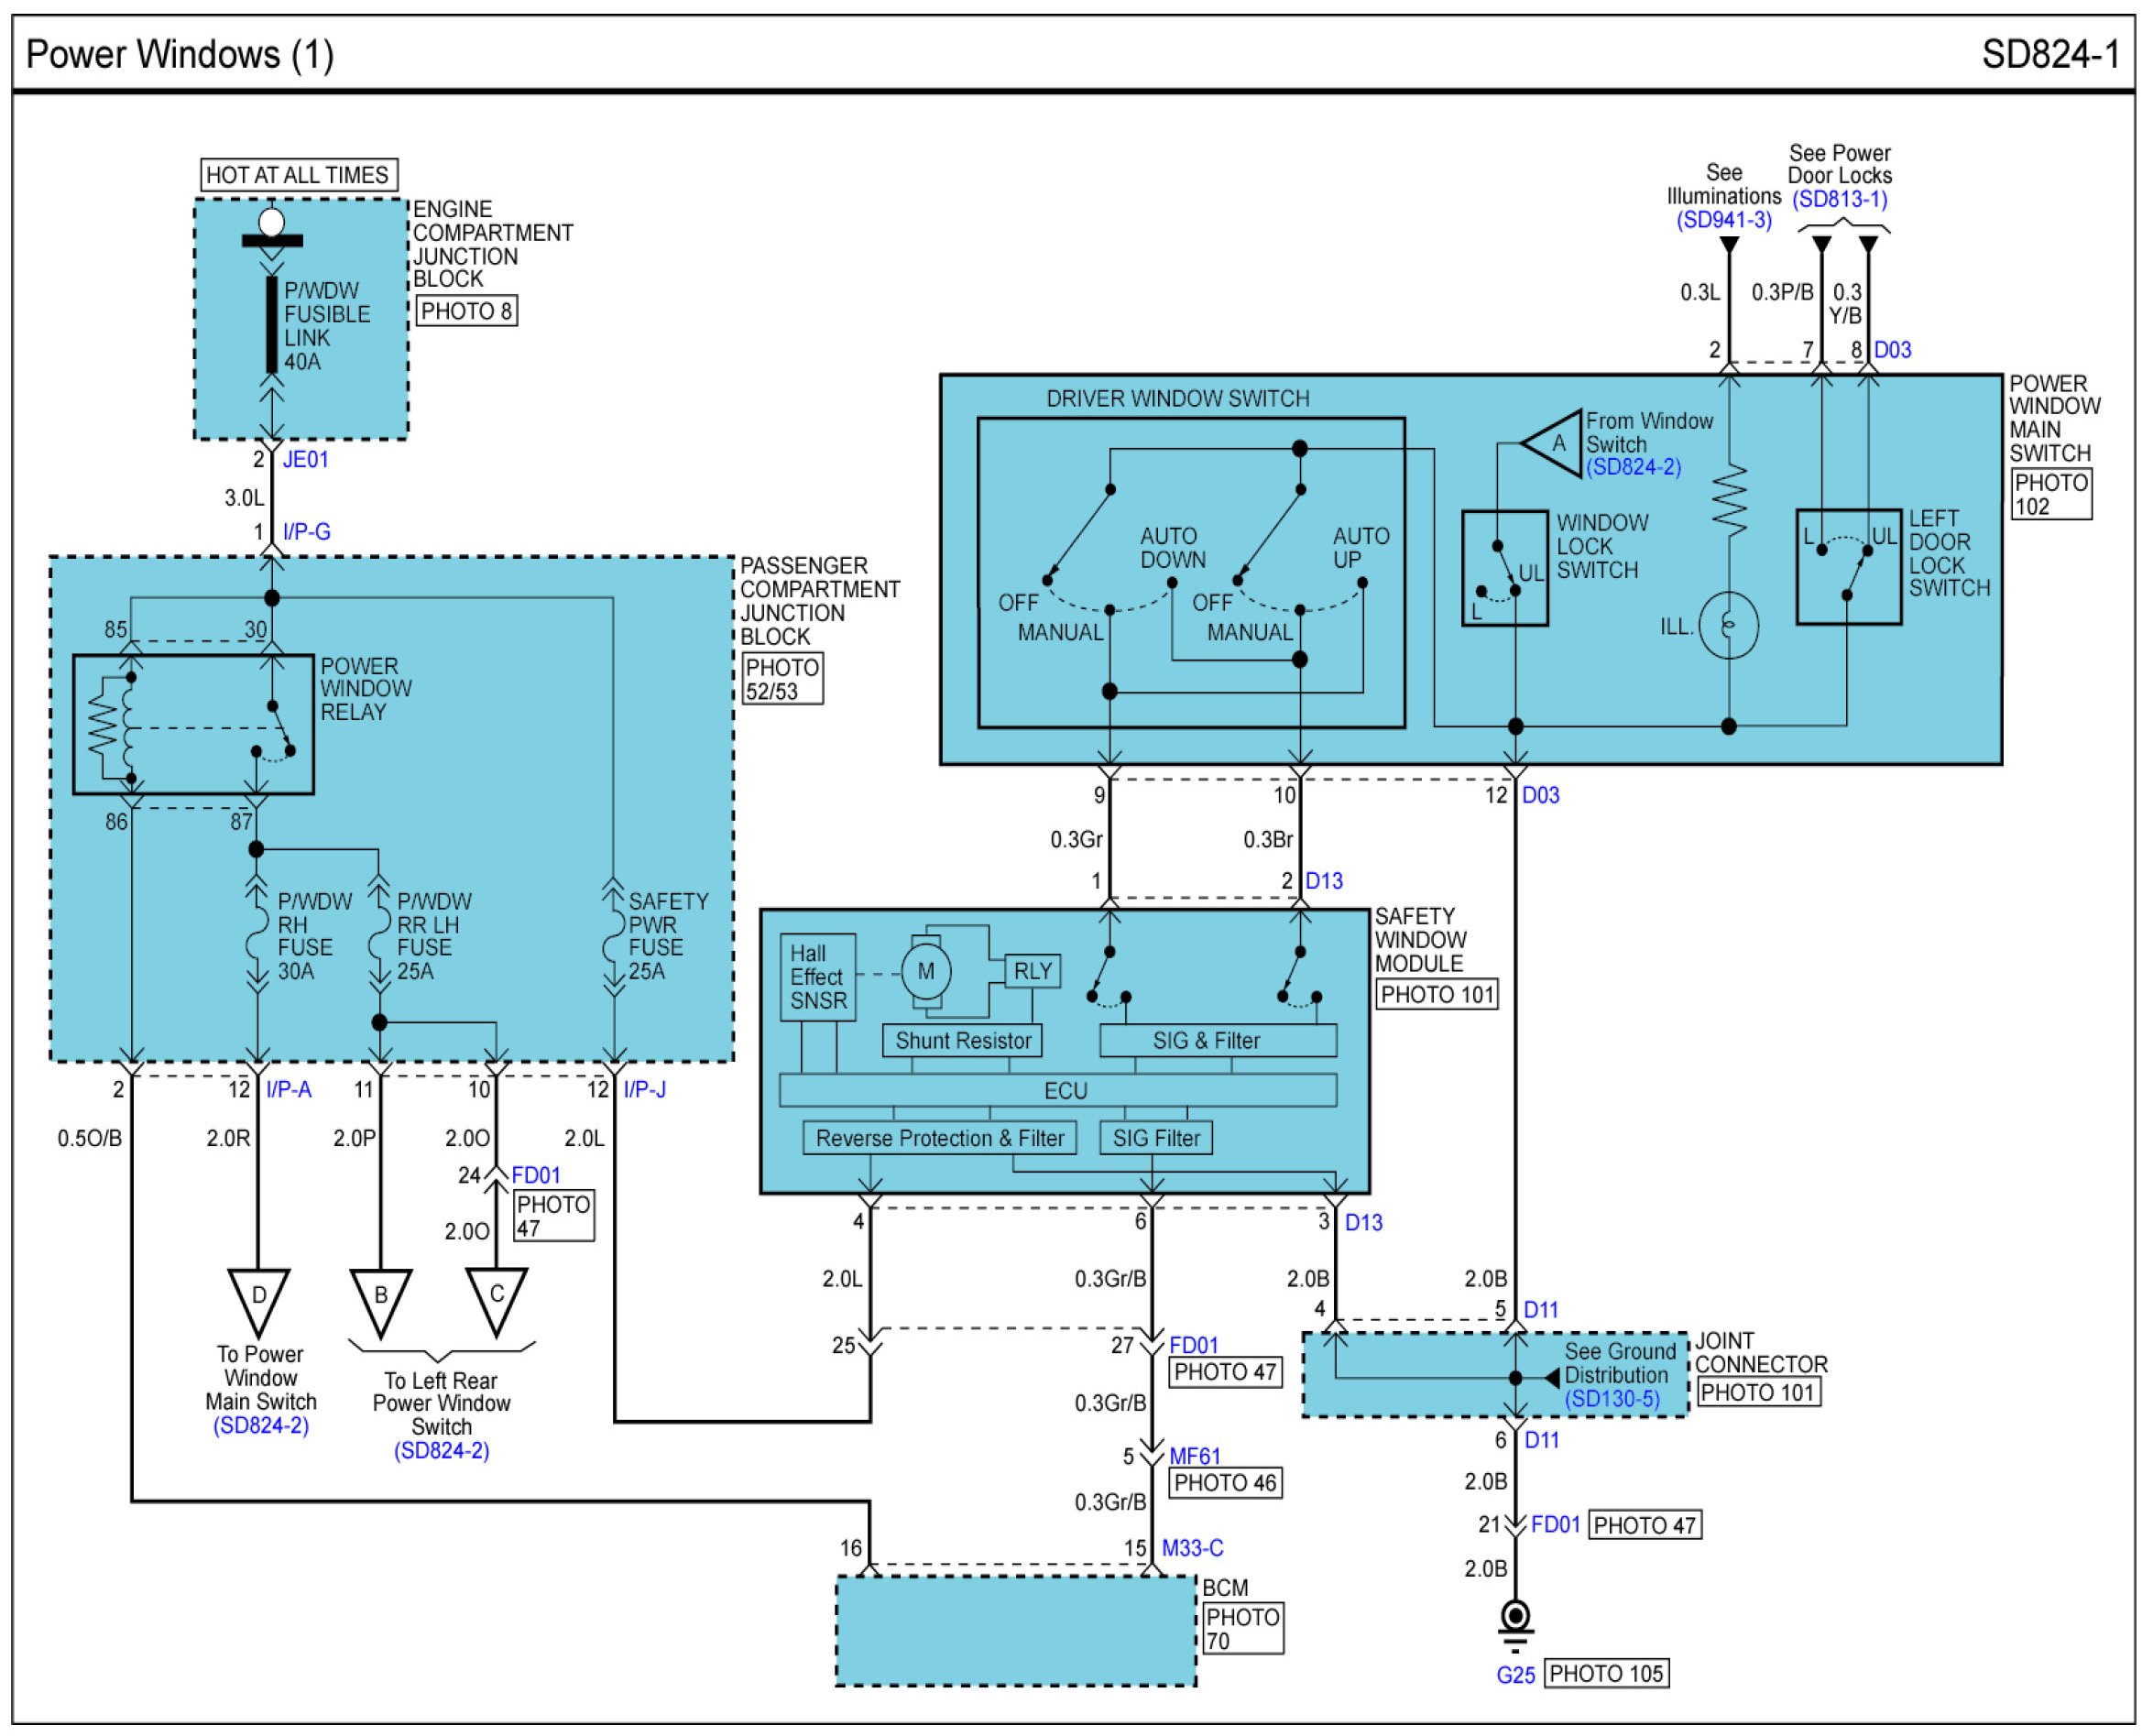Click the BCM module block
The width and height of the screenshot is (2153, 1736).
[x=1015, y=1631]
